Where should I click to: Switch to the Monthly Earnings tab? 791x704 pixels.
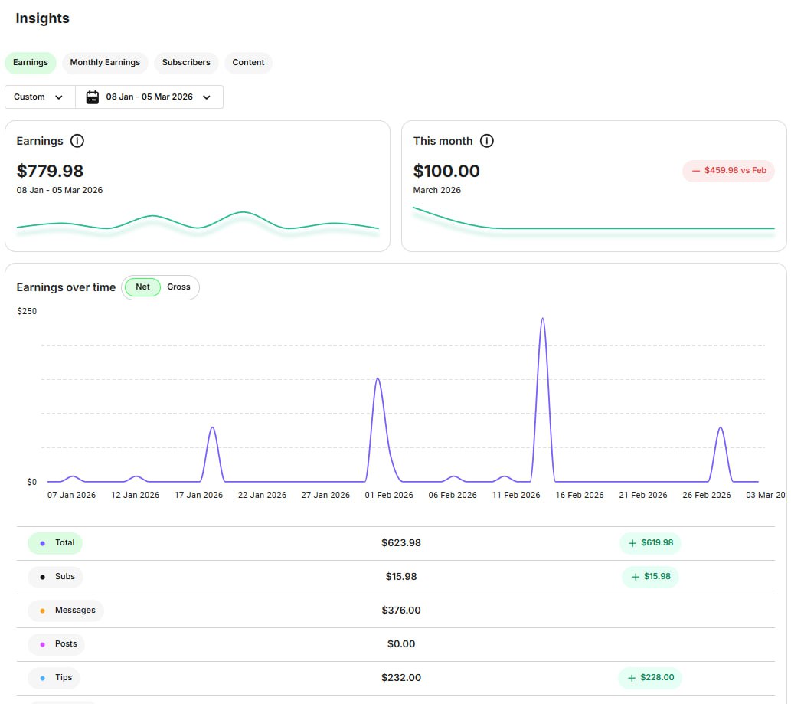click(105, 63)
